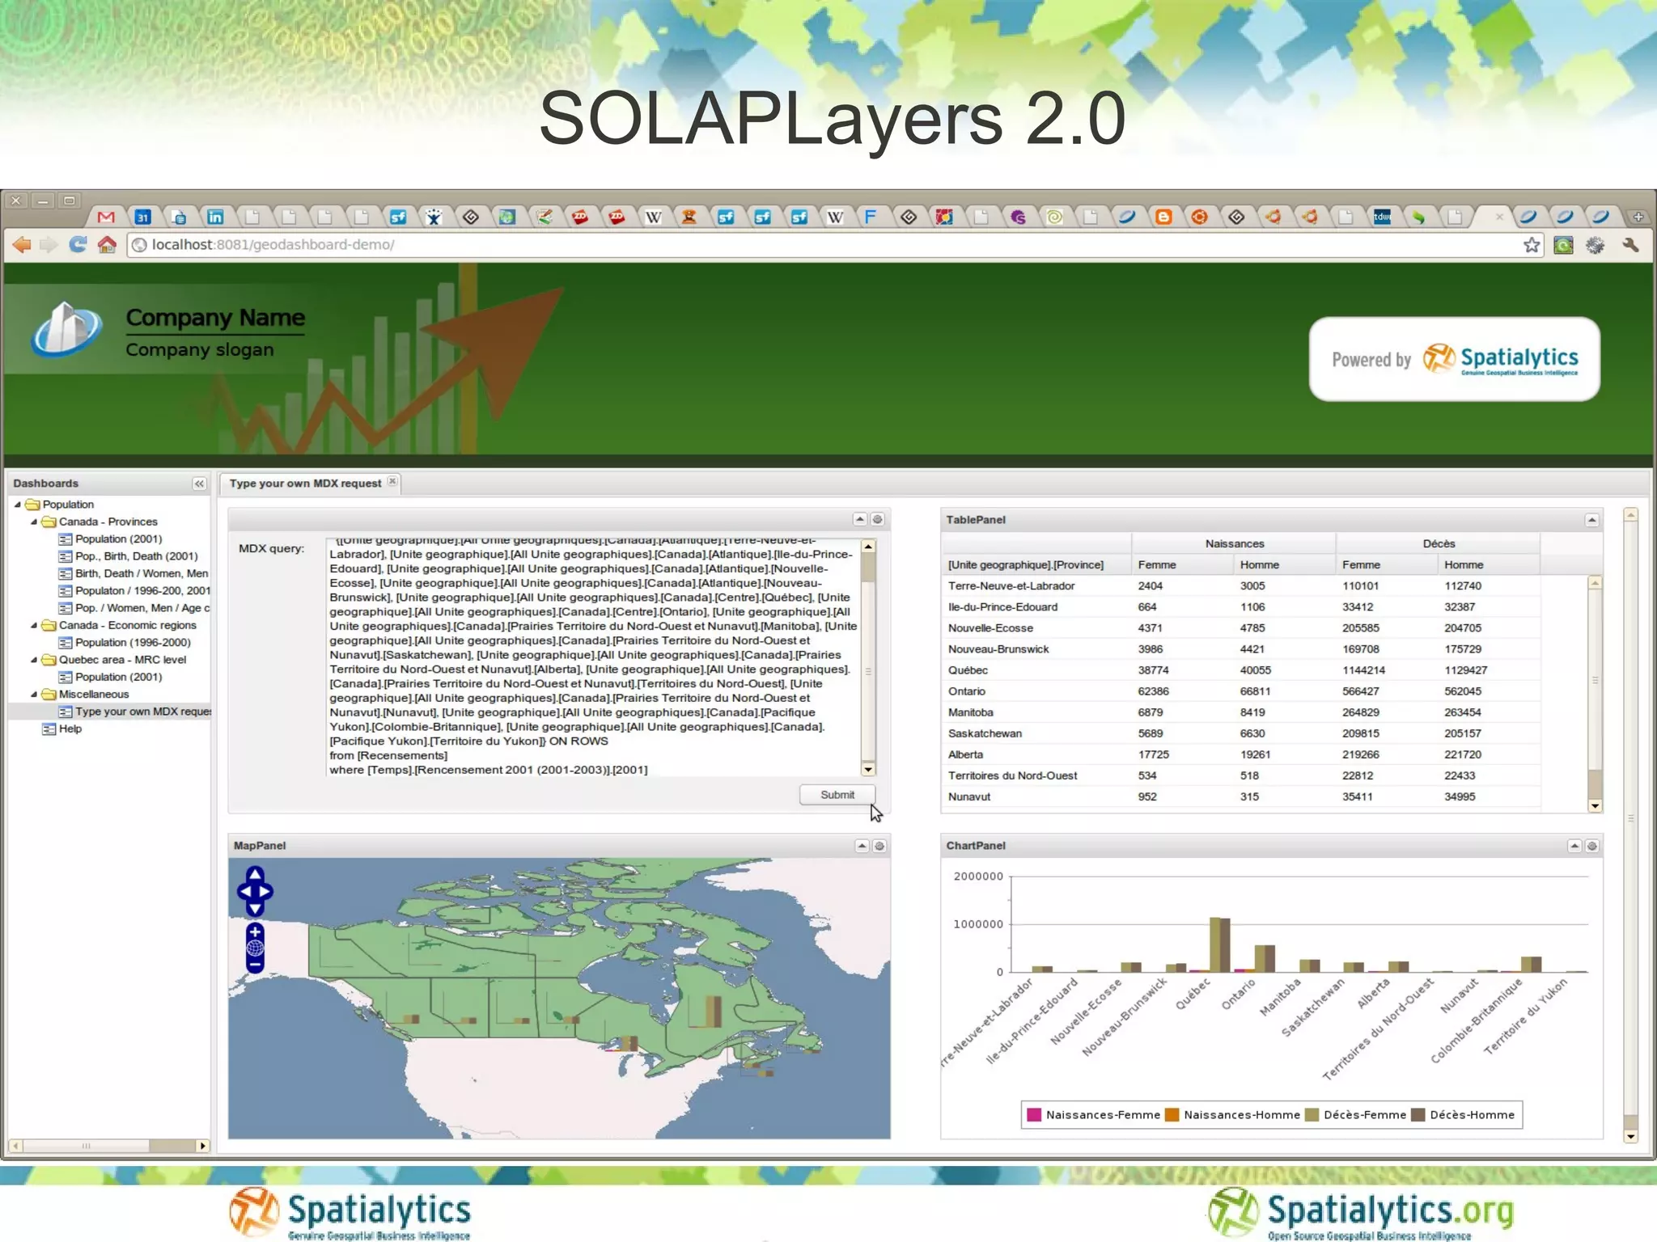Select the Ontario table row
Viewport: 1657px width, 1242px height.
pyautogui.click(x=1241, y=691)
